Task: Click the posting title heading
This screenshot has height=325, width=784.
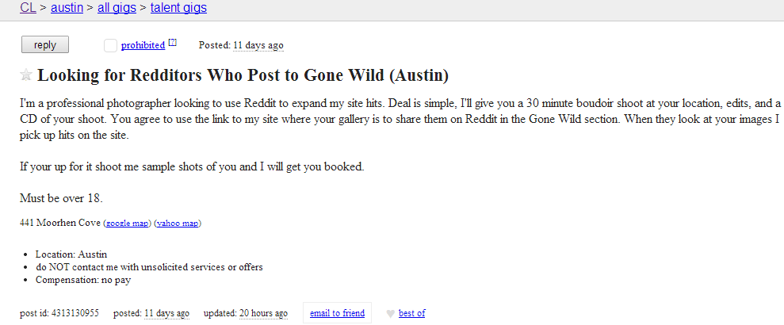Action: click(243, 75)
